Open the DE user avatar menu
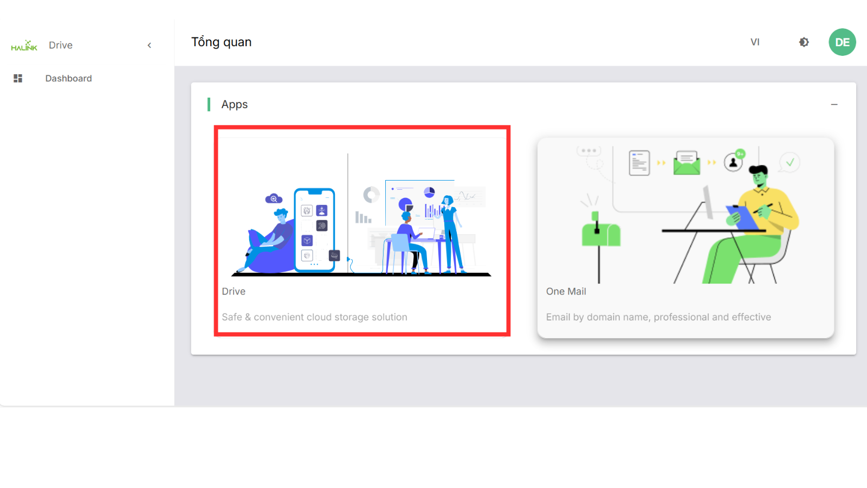Viewport: 867px width, 488px height. 842,42
